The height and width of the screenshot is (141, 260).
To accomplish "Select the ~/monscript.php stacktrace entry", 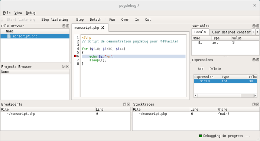I will pos(196,114).
